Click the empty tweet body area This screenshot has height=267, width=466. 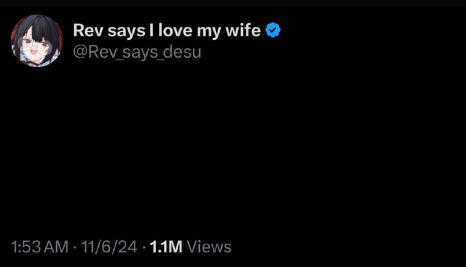(233, 145)
